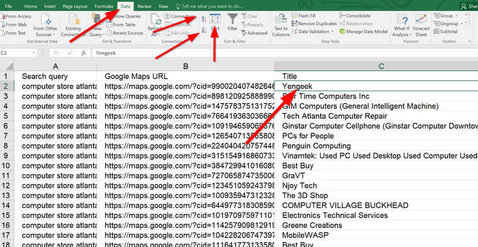Switch to the Formulas tab
The width and height of the screenshot is (478, 247).
point(104,6)
